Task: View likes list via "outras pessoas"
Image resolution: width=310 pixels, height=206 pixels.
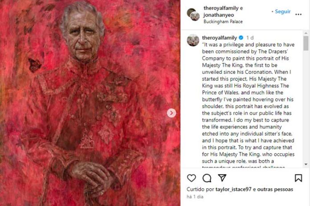Action: [277, 189]
